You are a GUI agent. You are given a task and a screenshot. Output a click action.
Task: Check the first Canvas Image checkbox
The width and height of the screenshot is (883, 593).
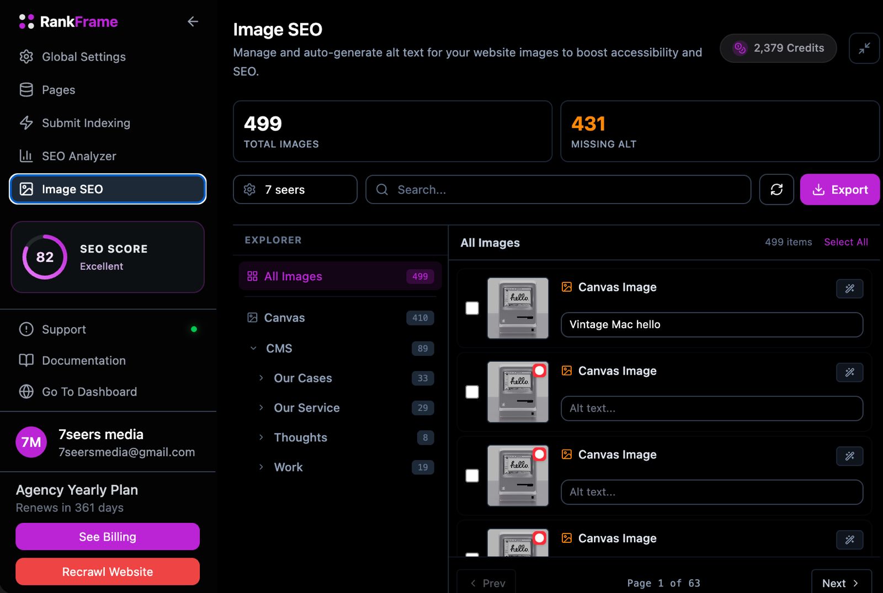pos(472,309)
